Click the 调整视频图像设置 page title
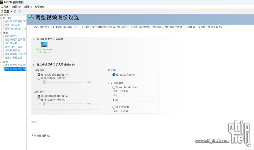Screen dimensions: 254x150 (x=57, y=17)
